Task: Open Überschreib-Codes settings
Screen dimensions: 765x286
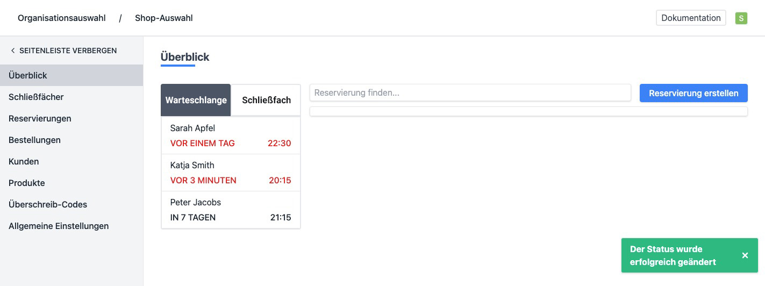Action: [x=48, y=204]
